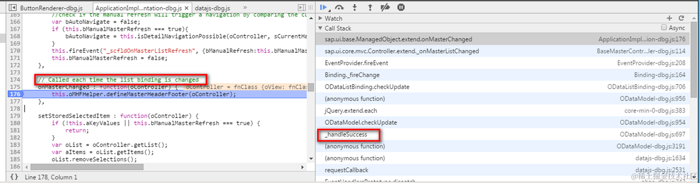
Task: Open ODataListBinding-dbg.js:706 source link
Action: tap(646, 87)
